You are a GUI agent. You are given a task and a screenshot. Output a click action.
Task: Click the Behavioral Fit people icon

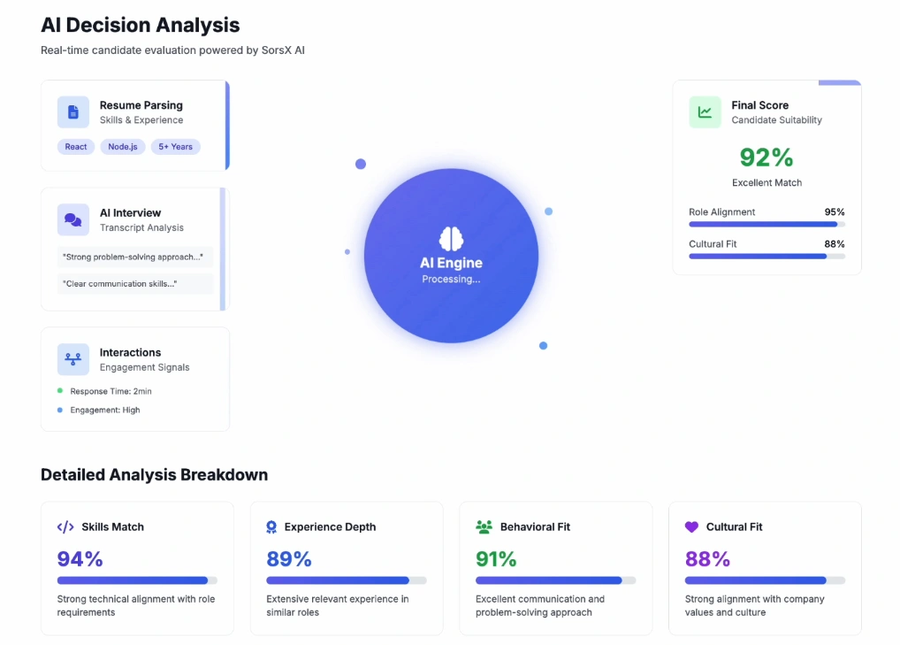(484, 527)
